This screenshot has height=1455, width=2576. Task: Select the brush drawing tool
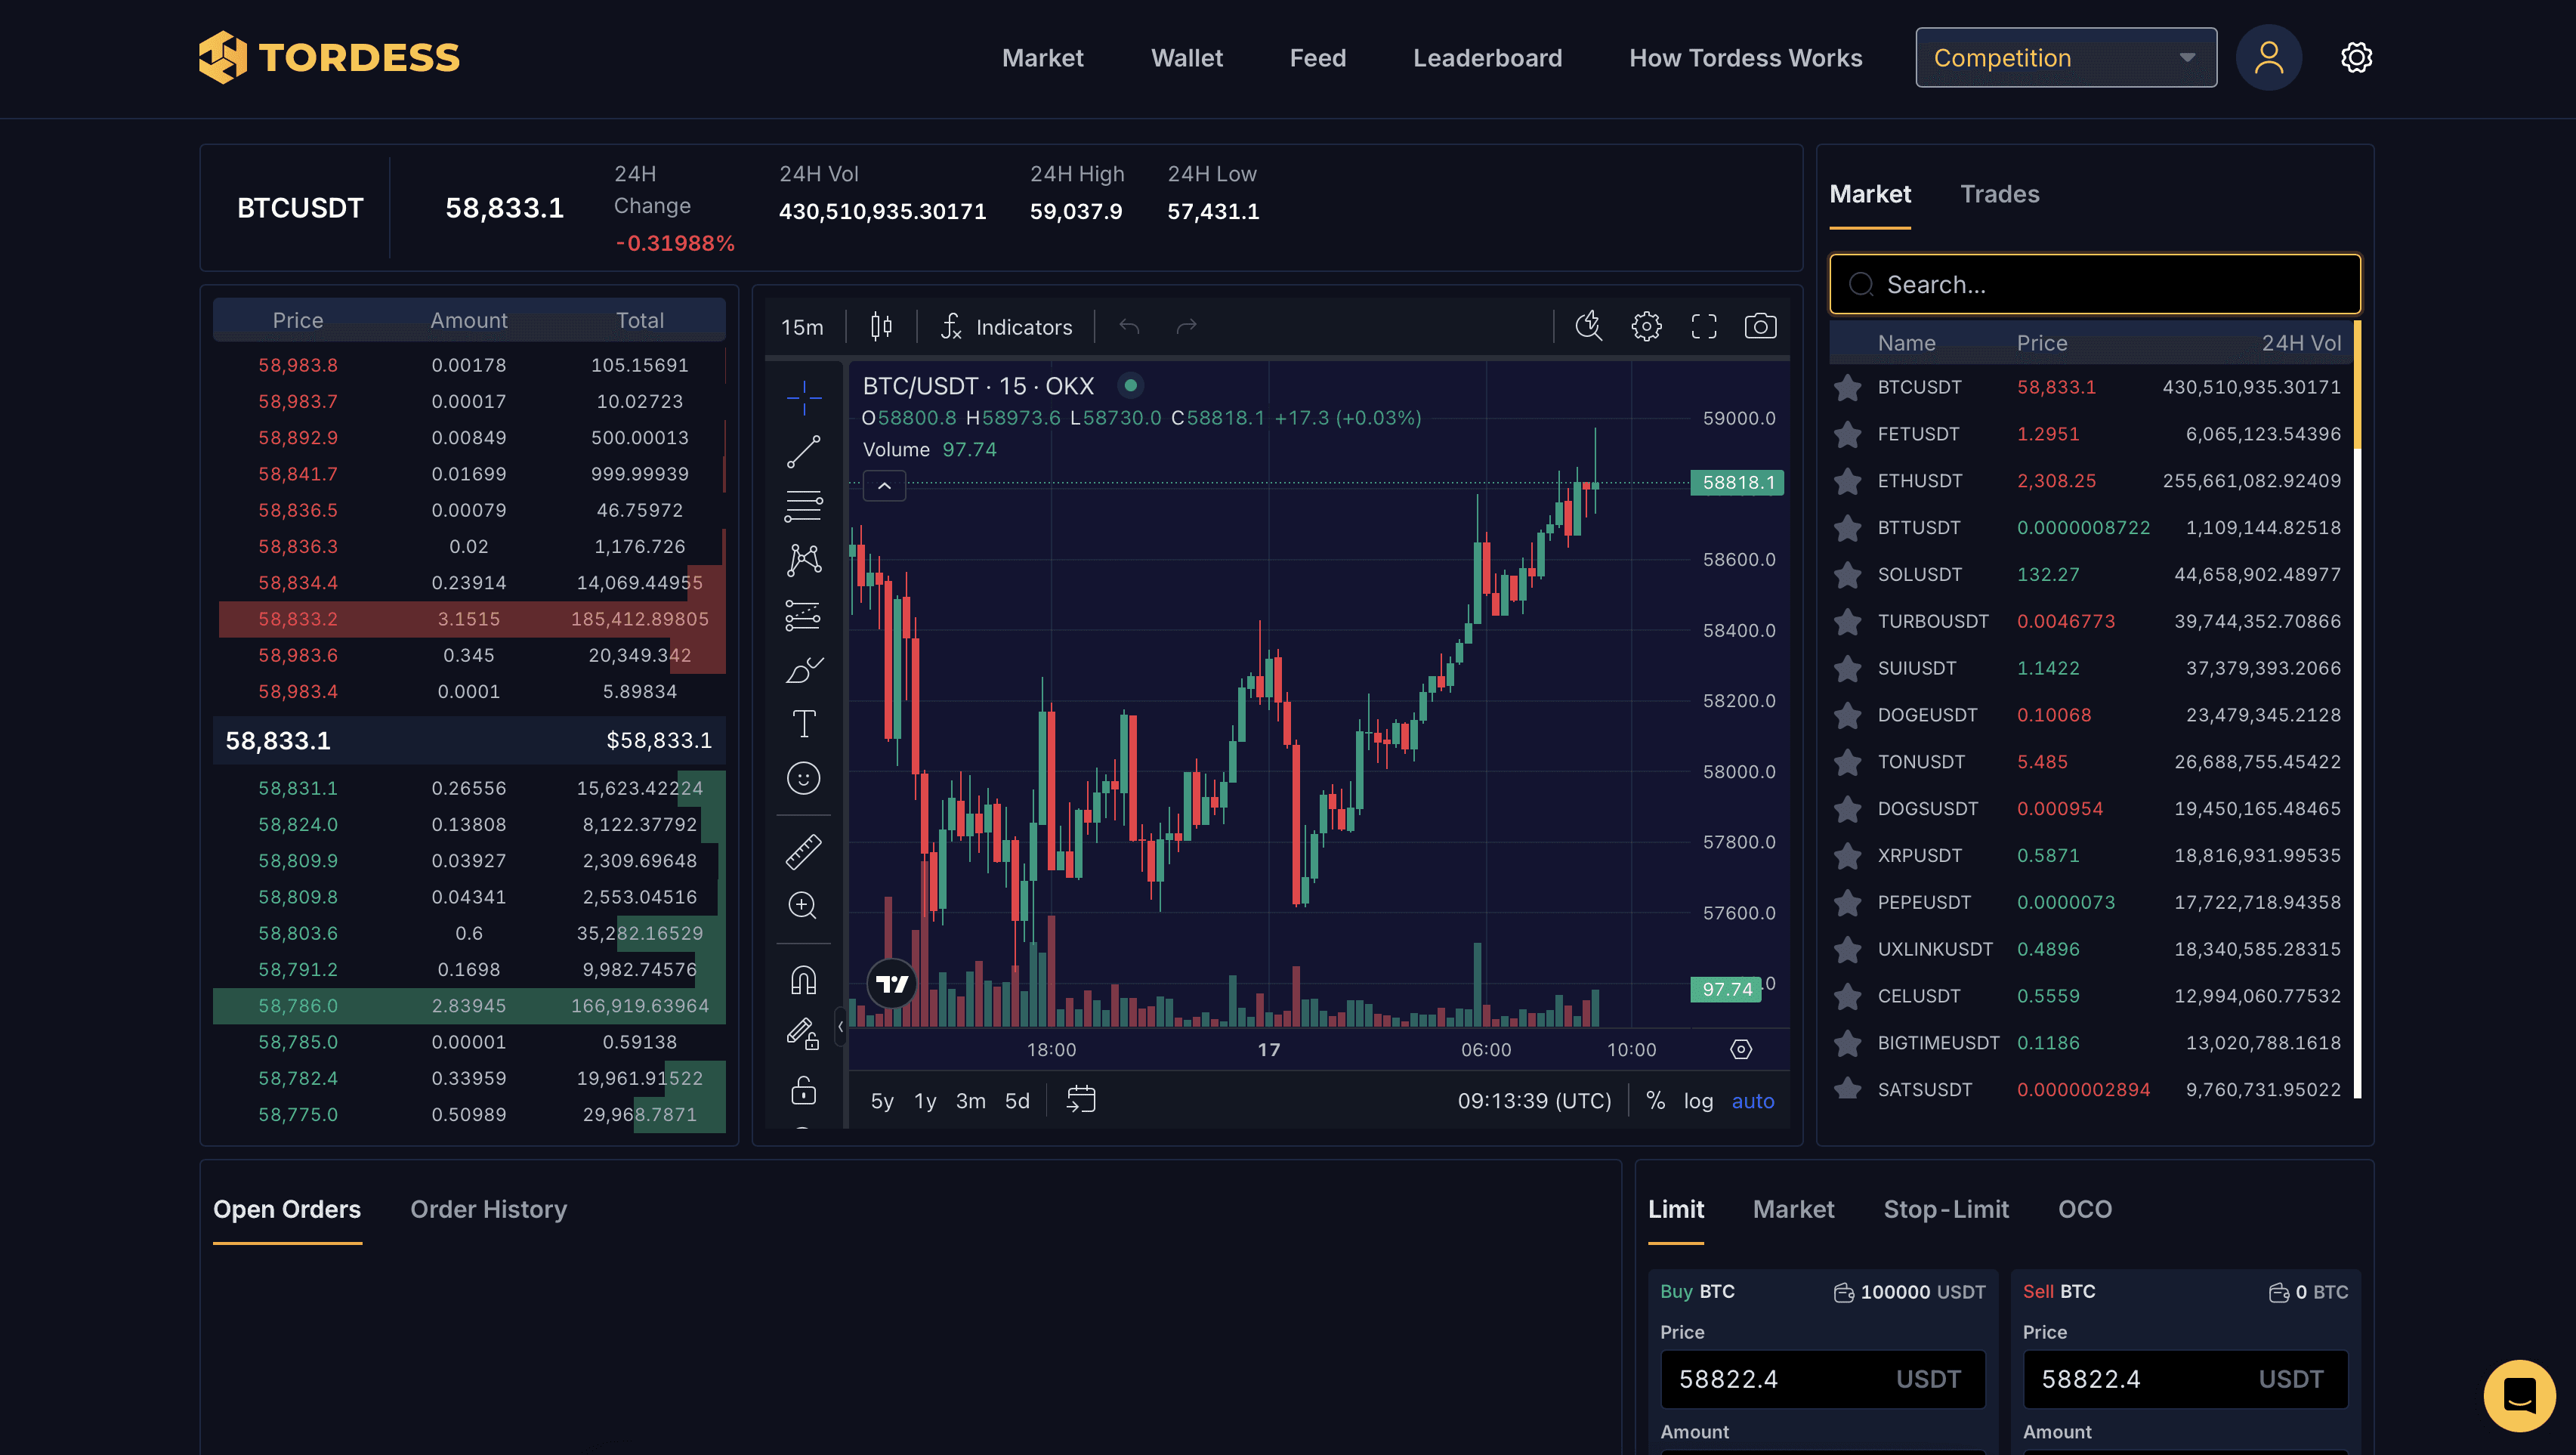[x=803, y=669]
